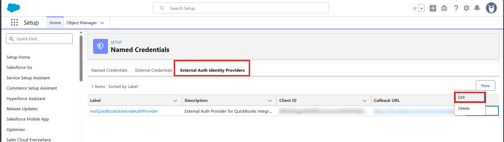Open the Trailhead guidance icon
This screenshot has width=504, height=142.
(x=444, y=8)
